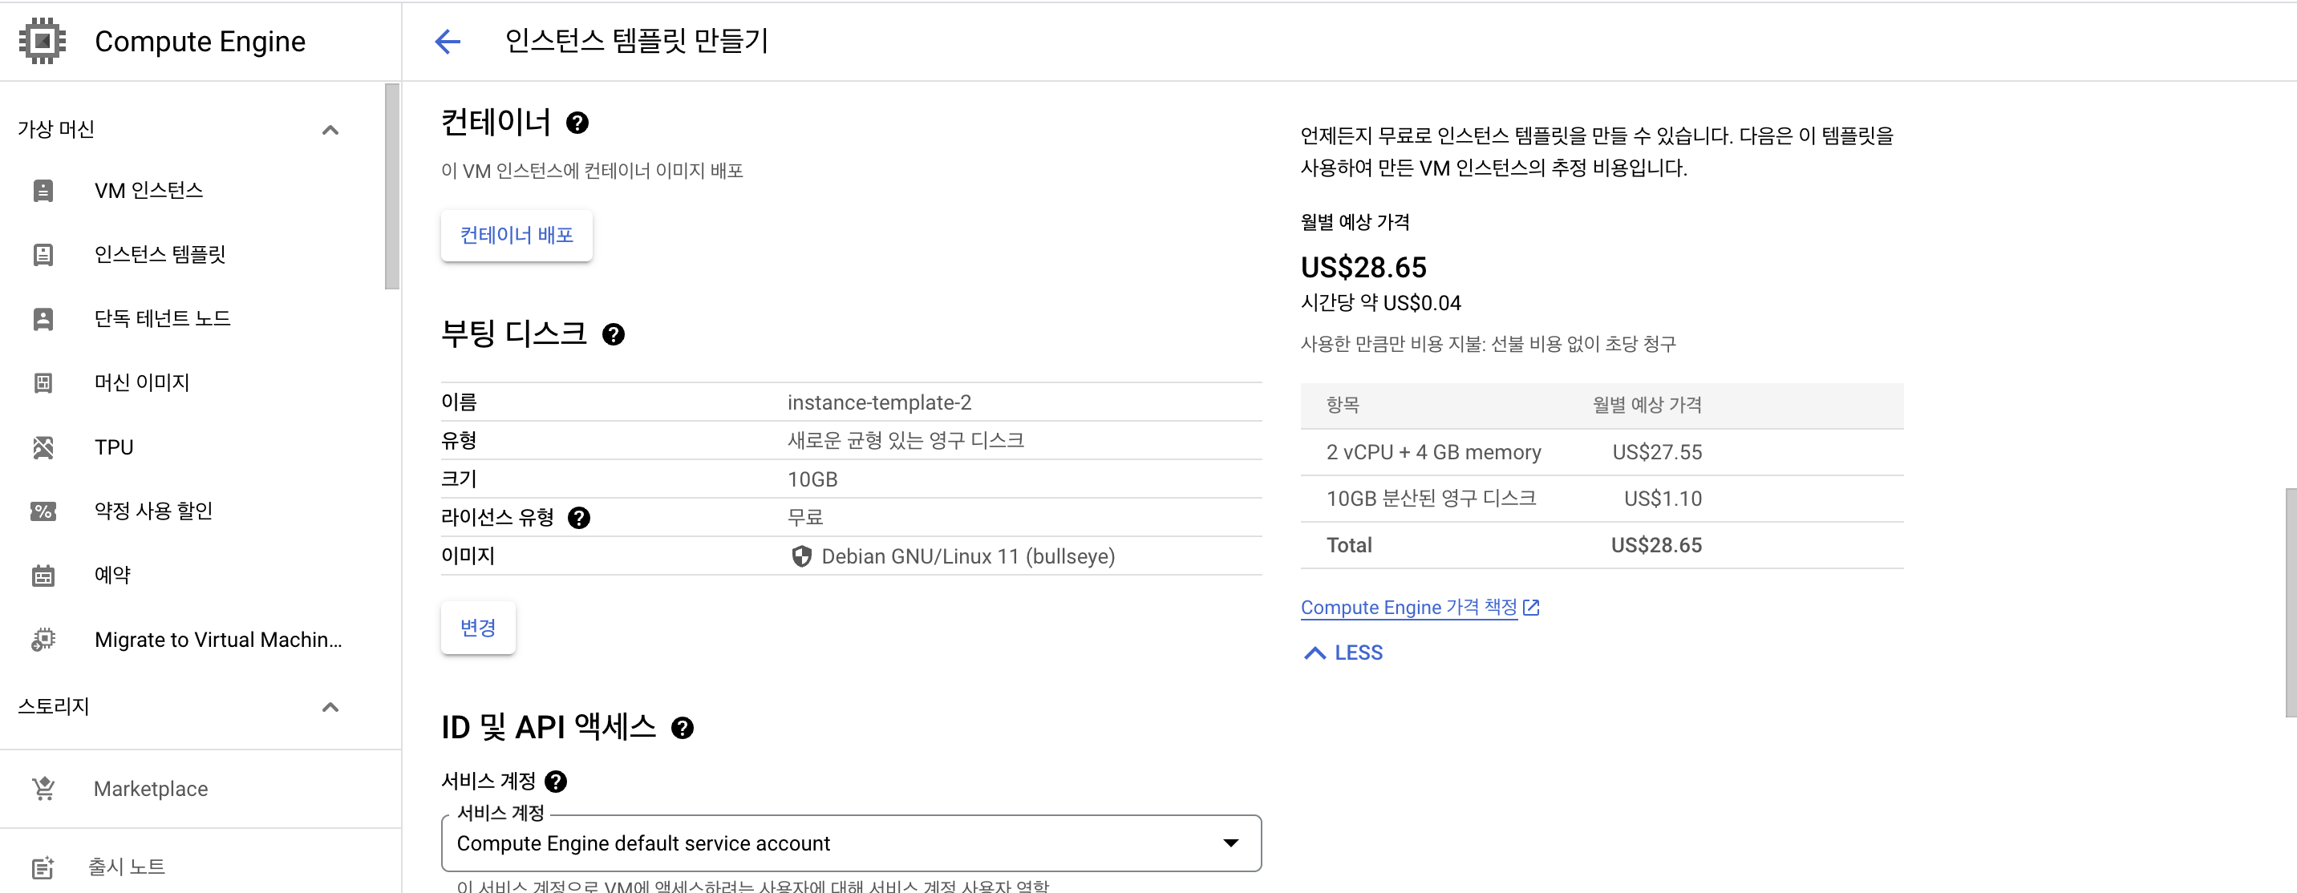Click the Marketplace cart icon
Screen dimensions: 2297x893
click(43, 789)
